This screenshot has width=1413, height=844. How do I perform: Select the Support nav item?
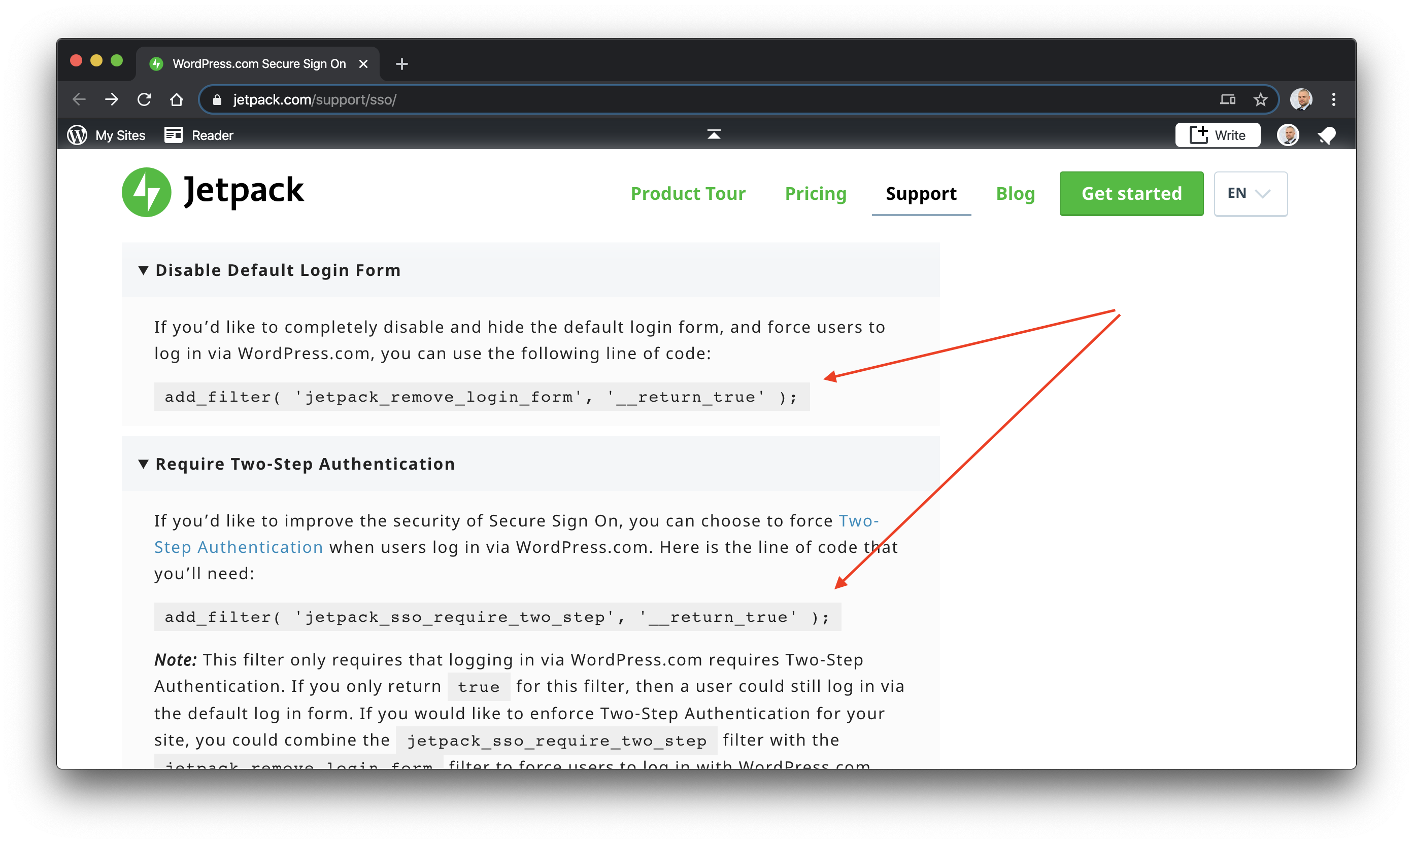921,193
